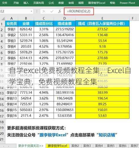Select the 视图 ribbon tab
Image resolution: width=139 pixels, height=148 pixels.
[81, 3]
